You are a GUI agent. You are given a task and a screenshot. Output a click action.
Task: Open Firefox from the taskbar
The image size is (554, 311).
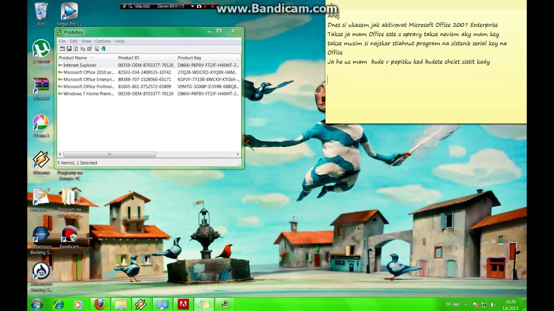point(100,305)
